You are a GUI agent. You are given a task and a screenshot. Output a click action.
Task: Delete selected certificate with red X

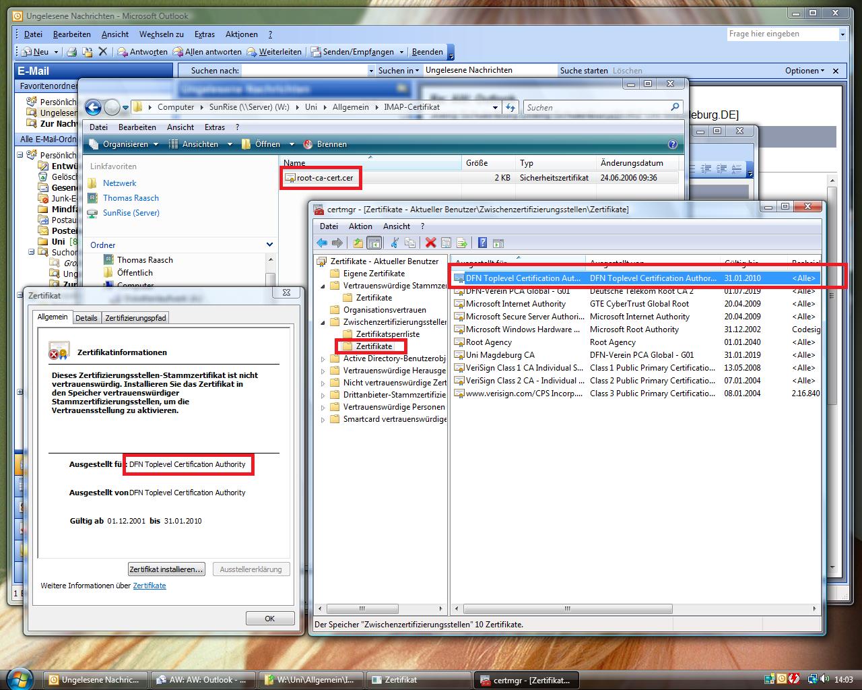430,243
